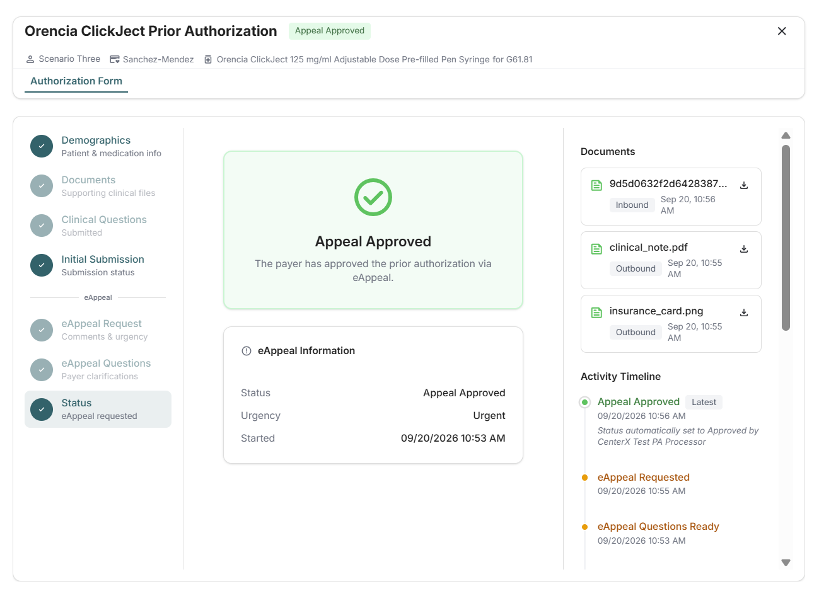Viewport: 819px width, 596px height.
Task: Click the Documents step checkmark circle
Action: pos(42,186)
